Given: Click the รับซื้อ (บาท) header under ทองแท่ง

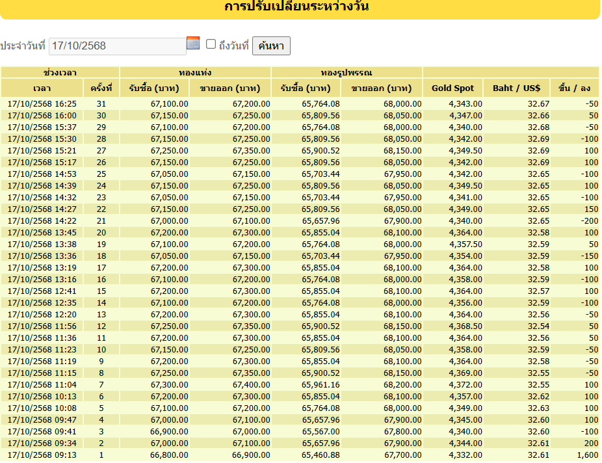Looking at the screenshot, I should pyautogui.click(x=154, y=88).
